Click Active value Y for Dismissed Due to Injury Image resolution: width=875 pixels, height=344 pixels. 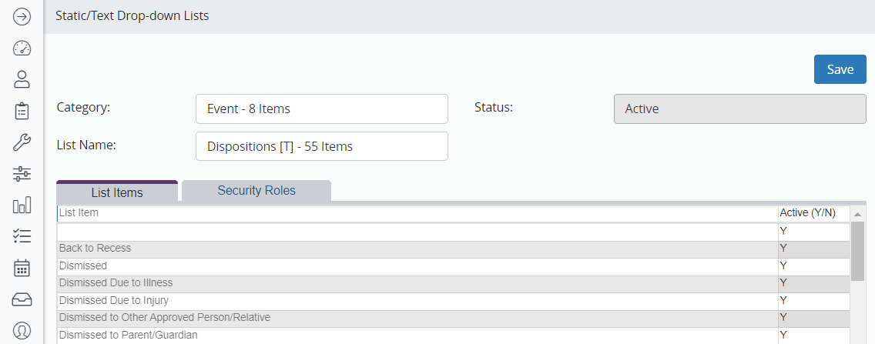point(813,300)
